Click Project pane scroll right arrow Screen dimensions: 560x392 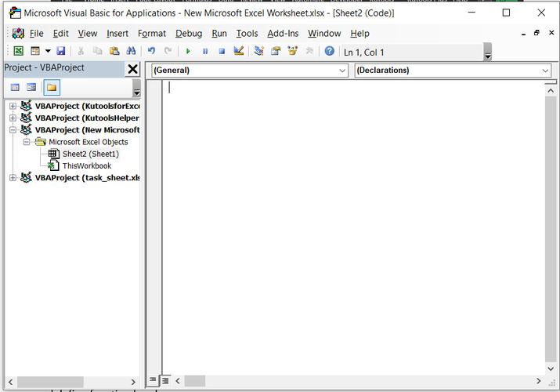pos(133,382)
